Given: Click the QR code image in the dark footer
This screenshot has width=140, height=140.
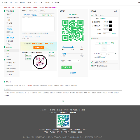Looking at the screenshot, I should click(63, 121).
